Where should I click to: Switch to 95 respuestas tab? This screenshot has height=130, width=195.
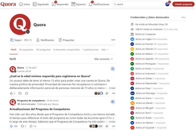pos(26,50)
